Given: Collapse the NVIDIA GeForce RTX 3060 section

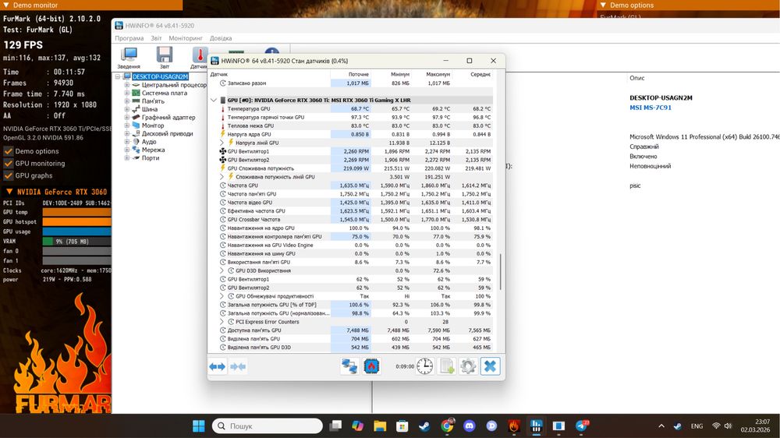Looking at the screenshot, I should [x=9, y=192].
